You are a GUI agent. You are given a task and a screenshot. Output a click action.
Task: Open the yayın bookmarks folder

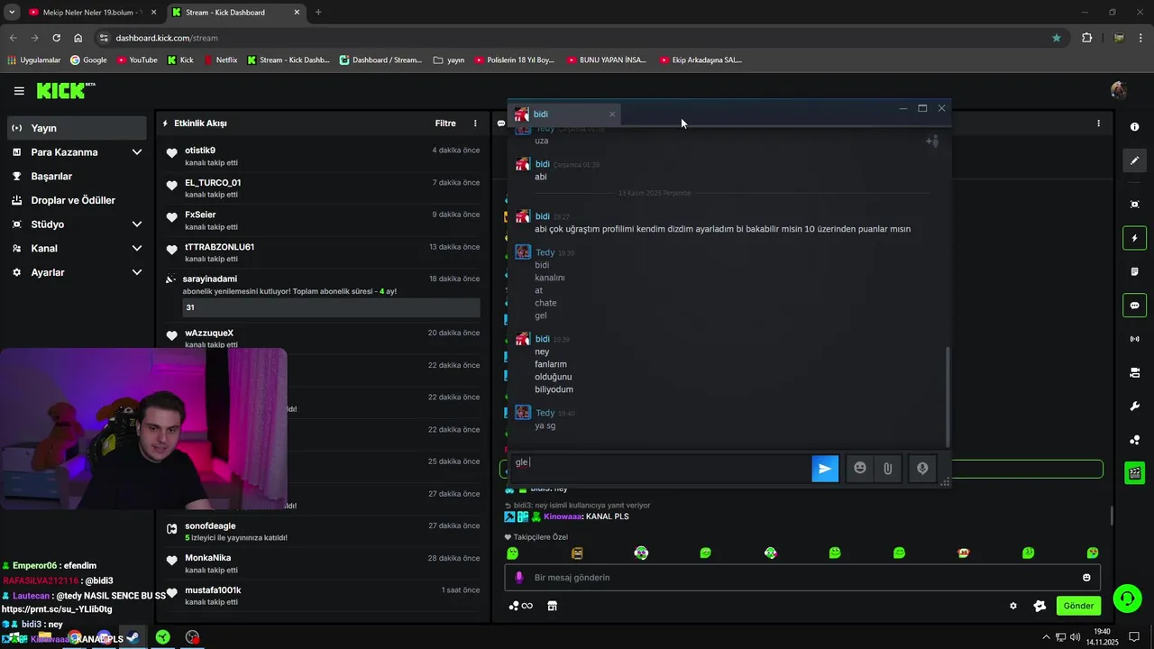click(449, 60)
